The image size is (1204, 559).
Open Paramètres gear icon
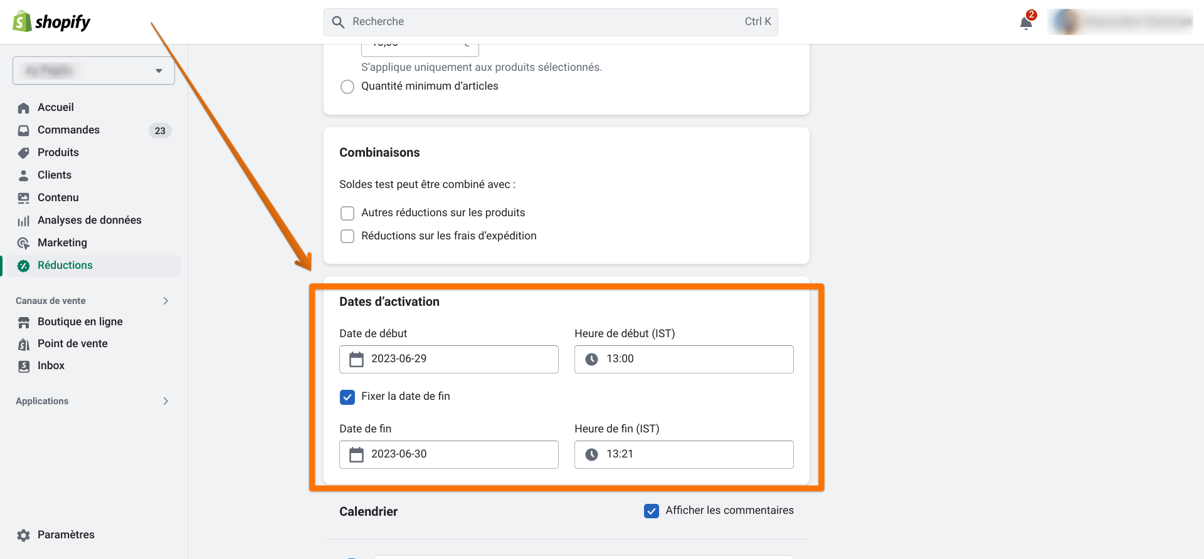[24, 535]
